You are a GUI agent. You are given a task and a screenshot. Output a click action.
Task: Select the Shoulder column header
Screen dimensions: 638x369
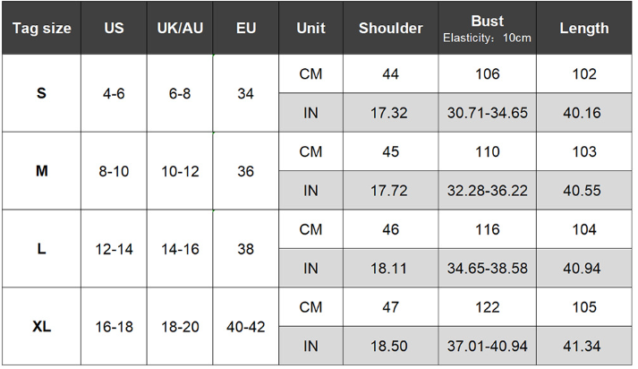click(390, 29)
